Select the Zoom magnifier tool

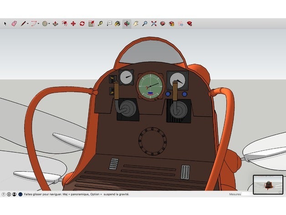[144, 23]
